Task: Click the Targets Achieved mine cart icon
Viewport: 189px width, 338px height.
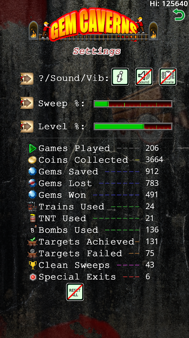Action: click(x=32, y=242)
